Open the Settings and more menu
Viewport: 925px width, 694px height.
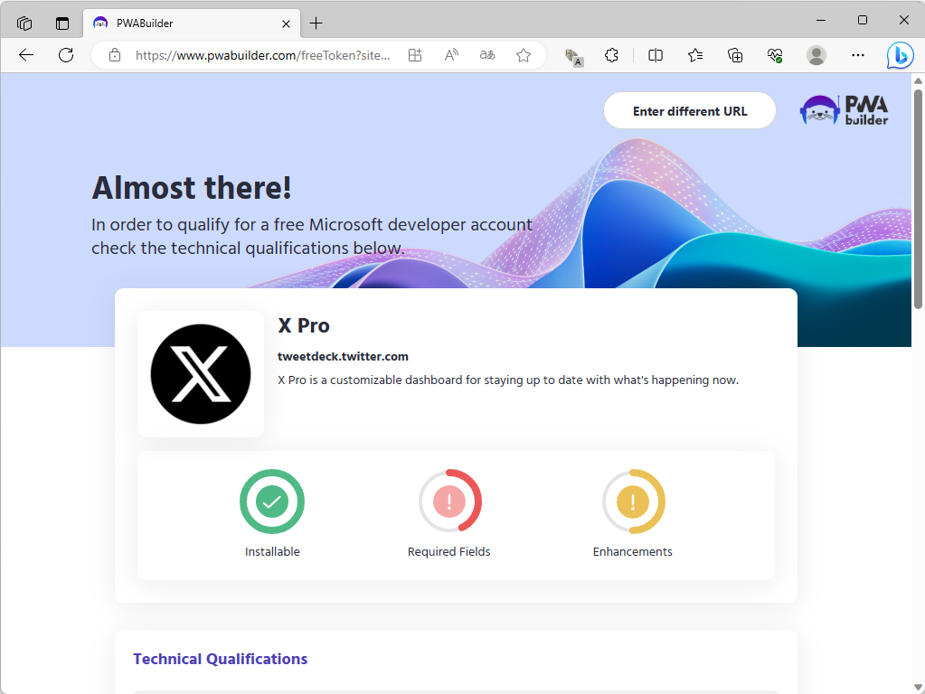pos(857,55)
